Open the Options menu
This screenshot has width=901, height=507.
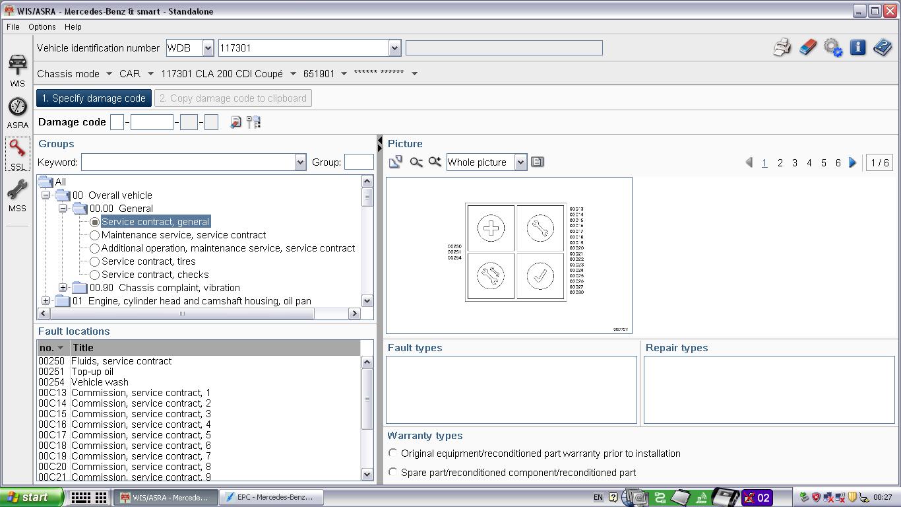point(42,27)
